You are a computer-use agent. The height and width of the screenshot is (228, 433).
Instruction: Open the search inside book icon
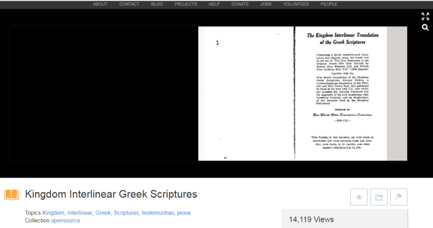tap(425, 26)
